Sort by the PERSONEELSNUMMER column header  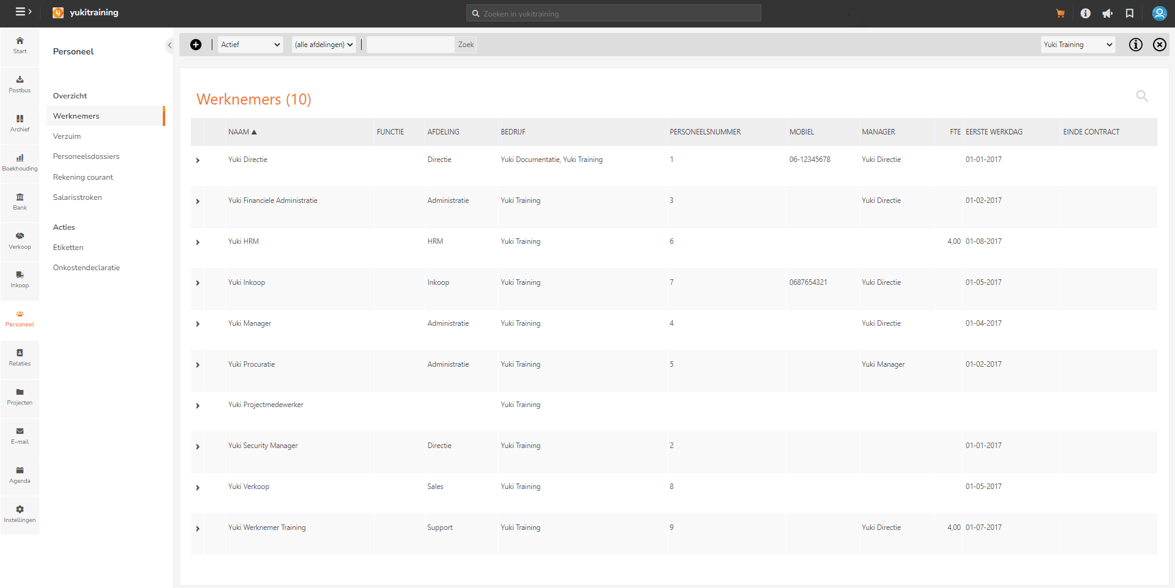[x=705, y=132]
